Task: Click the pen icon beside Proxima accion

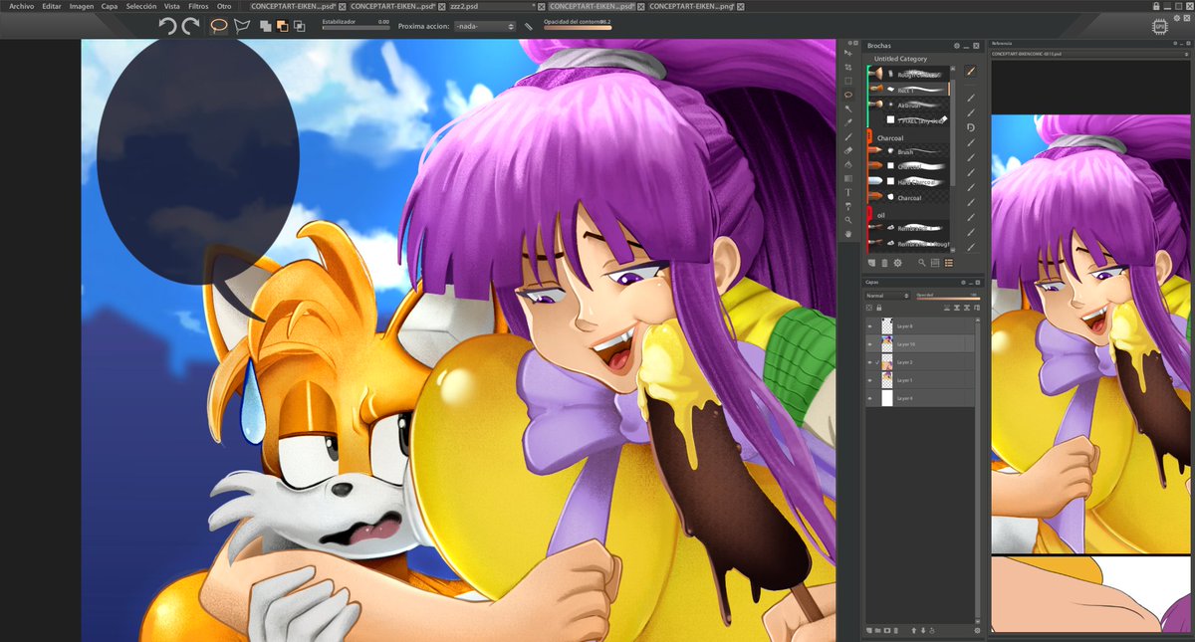Action: (x=528, y=26)
